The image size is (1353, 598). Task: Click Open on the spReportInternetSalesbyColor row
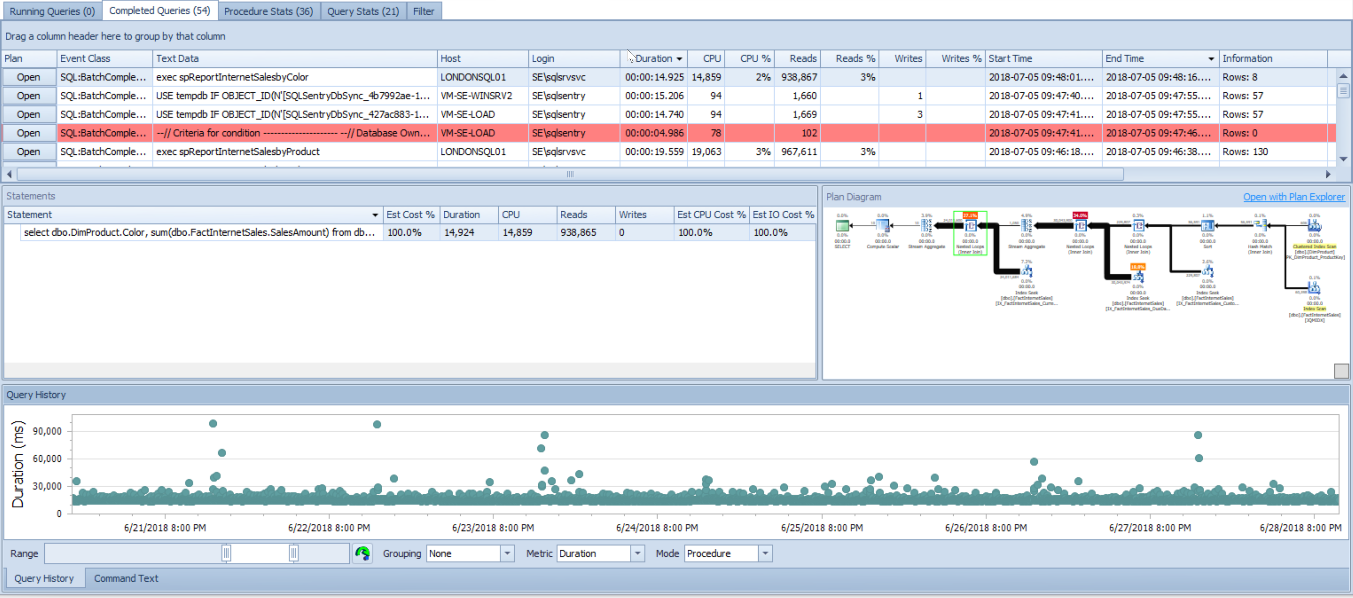click(29, 77)
